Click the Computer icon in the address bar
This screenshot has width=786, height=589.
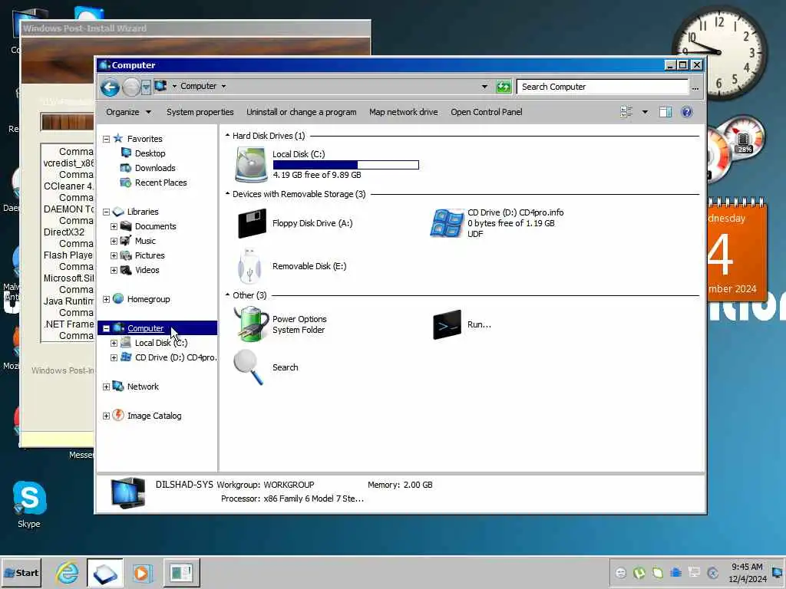click(160, 86)
